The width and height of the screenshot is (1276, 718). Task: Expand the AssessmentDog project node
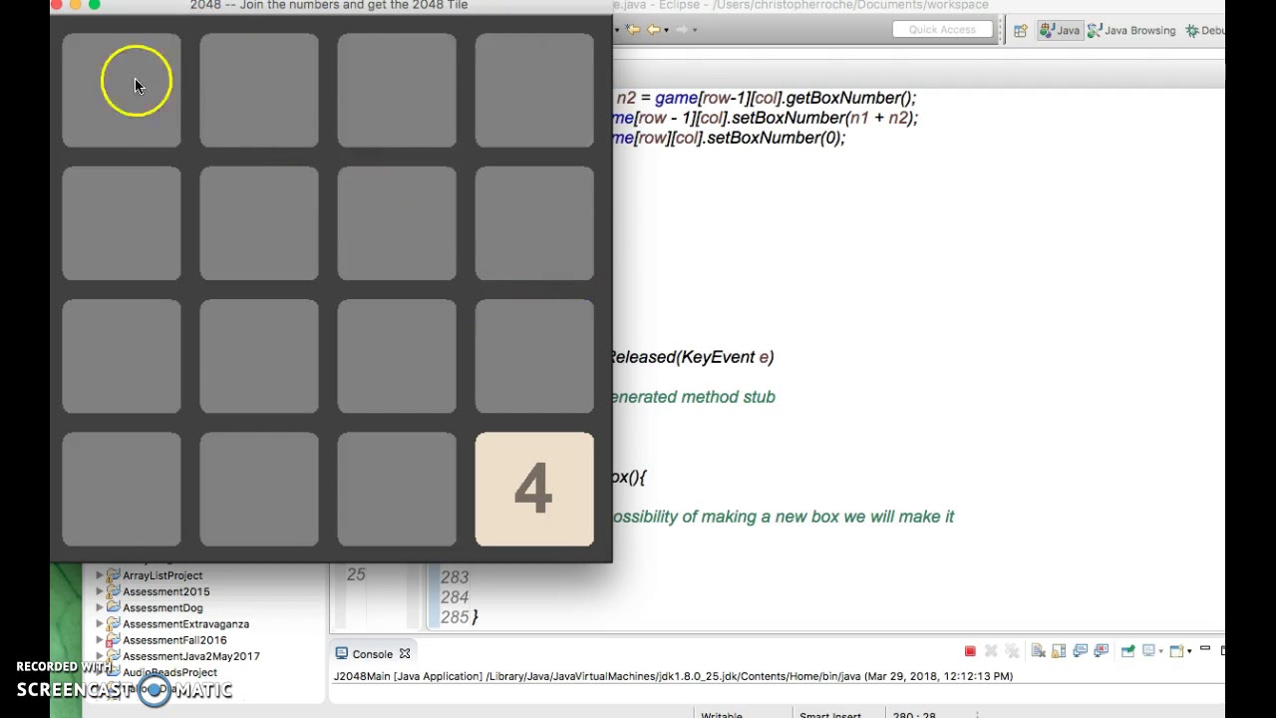coord(100,607)
